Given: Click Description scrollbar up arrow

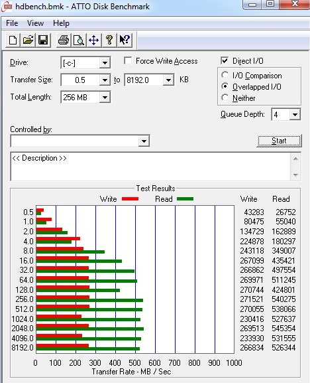Looking at the screenshot, I should [x=295, y=159].
